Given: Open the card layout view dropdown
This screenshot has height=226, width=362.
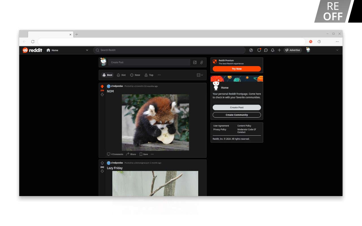Looking at the screenshot, I should pos(200,75).
